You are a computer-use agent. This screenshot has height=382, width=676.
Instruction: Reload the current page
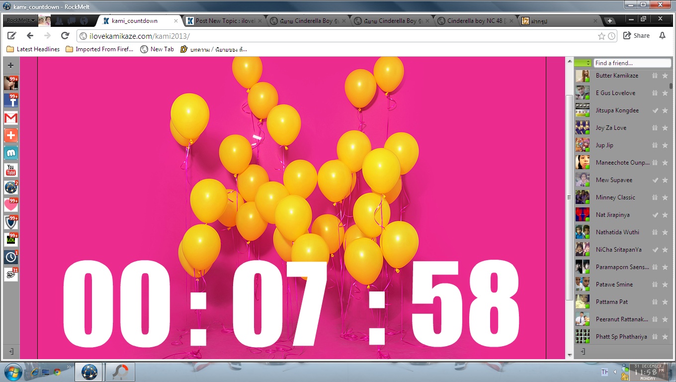[x=65, y=36]
